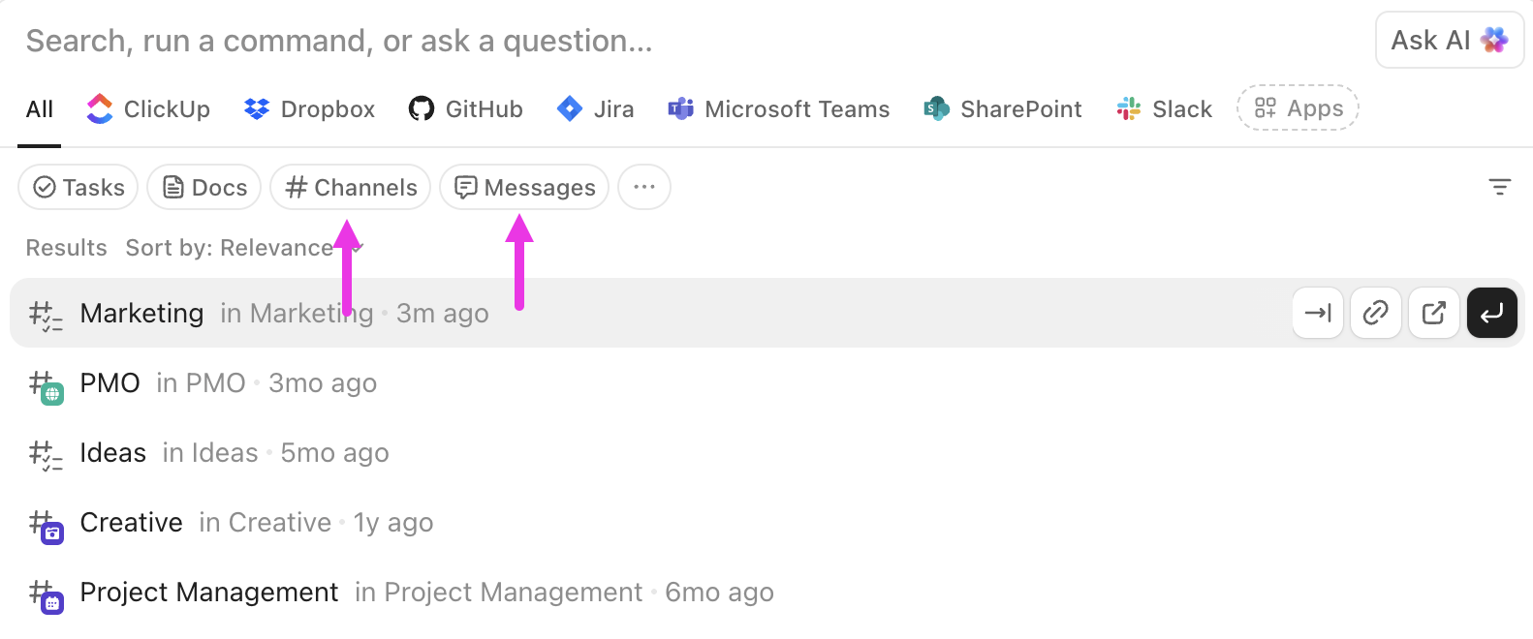Click the Ask AI button
Viewport: 1533px width, 639px height.
click(1449, 40)
